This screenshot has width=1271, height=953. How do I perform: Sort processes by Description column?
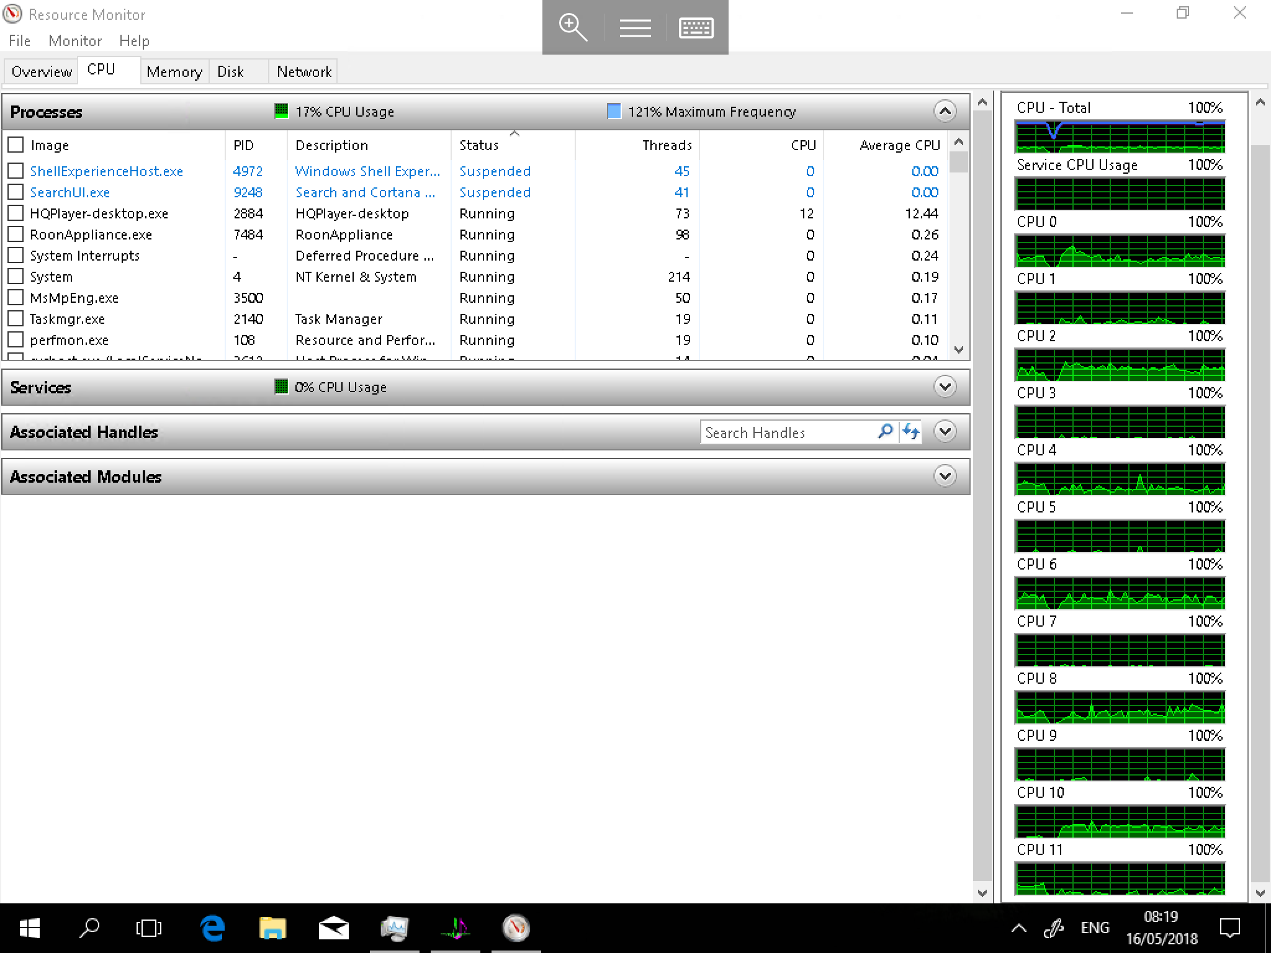369,145
